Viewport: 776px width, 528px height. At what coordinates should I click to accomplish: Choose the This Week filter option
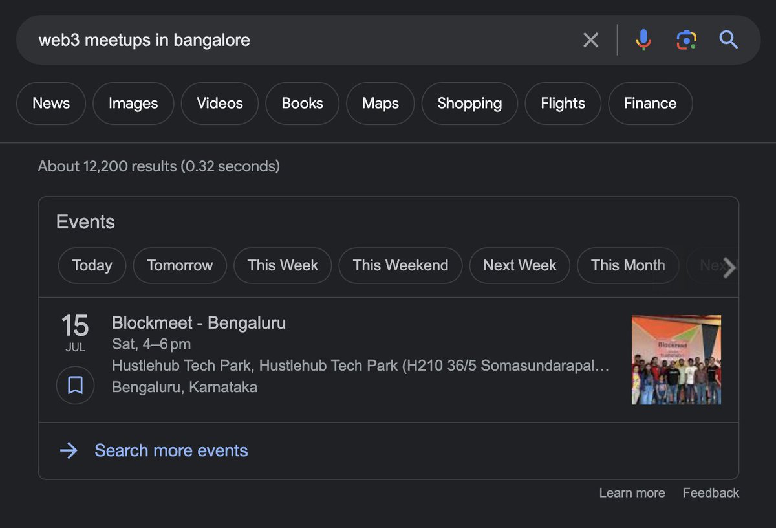[282, 265]
